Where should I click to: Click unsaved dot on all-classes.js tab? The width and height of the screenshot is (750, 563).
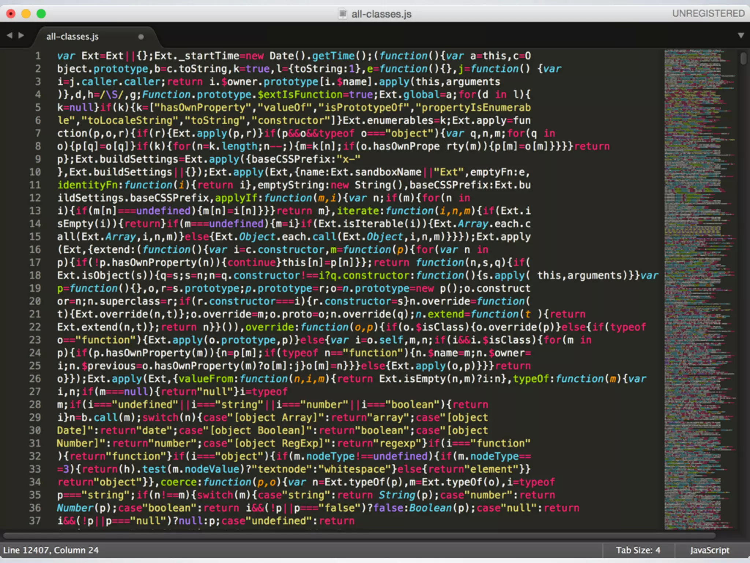click(141, 37)
